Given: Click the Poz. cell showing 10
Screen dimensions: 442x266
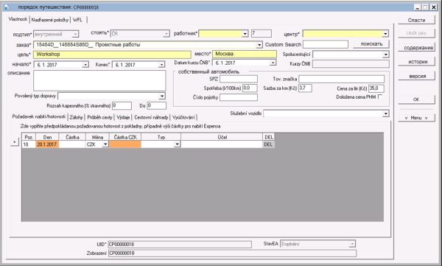Looking at the screenshot, I should [x=29, y=144].
